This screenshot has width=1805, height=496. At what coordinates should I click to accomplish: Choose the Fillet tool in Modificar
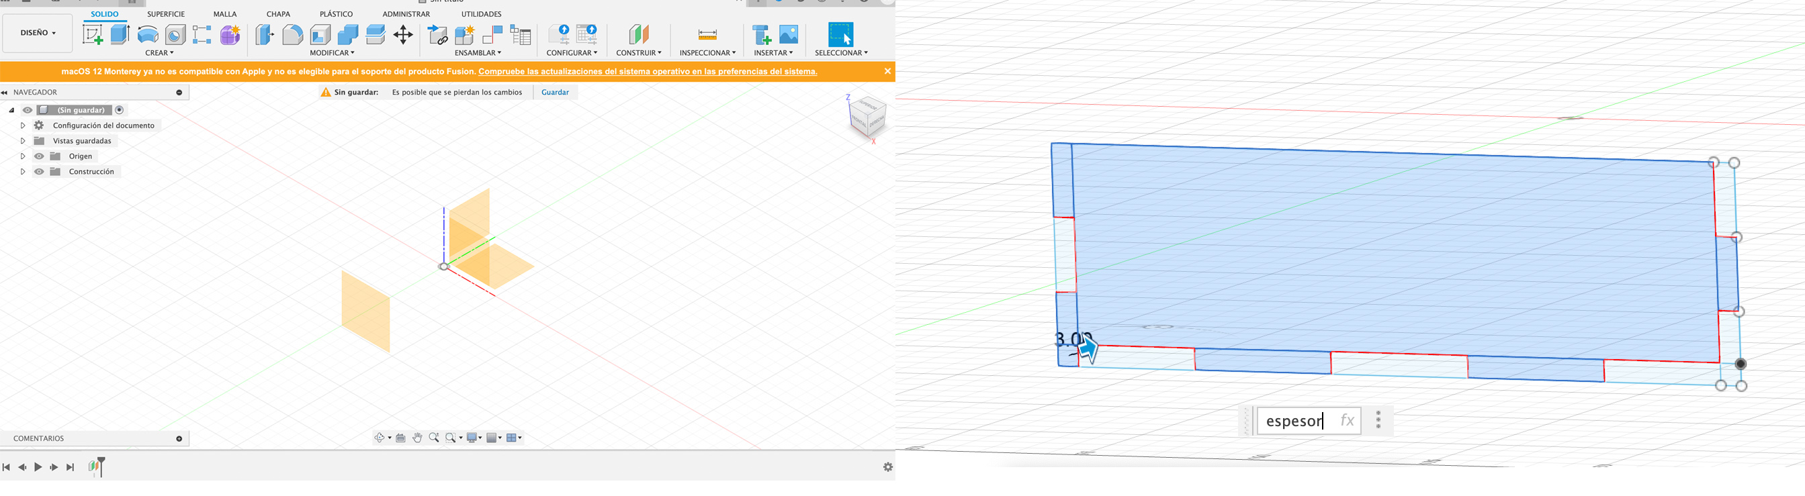(292, 34)
